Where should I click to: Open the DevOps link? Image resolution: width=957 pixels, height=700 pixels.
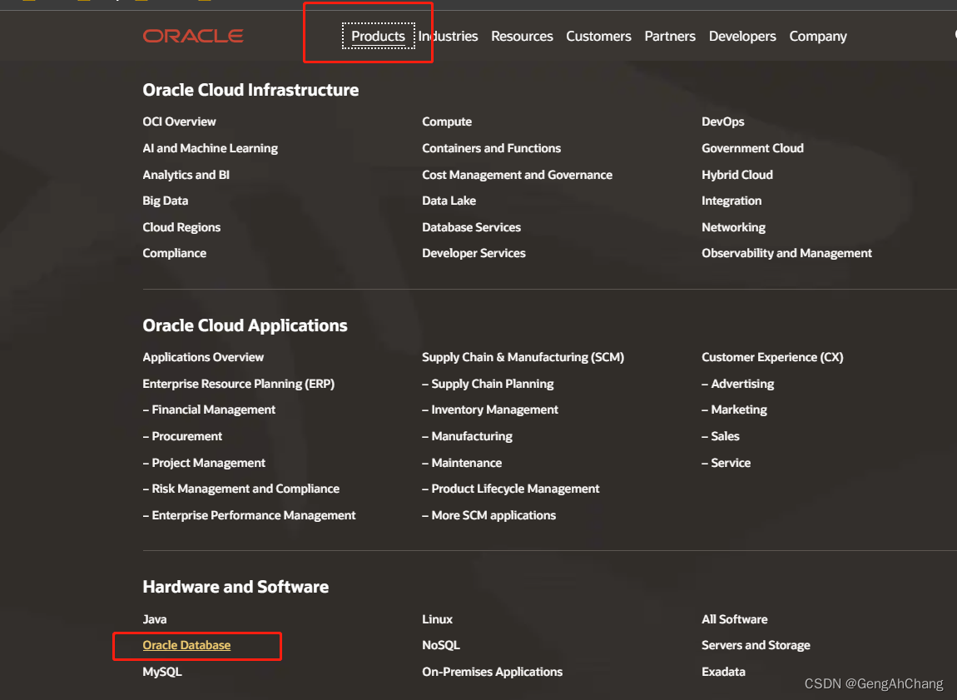coord(722,122)
